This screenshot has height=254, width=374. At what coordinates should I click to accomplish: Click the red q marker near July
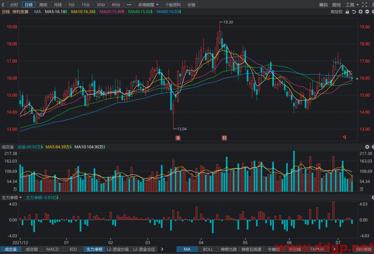click(x=344, y=137)
